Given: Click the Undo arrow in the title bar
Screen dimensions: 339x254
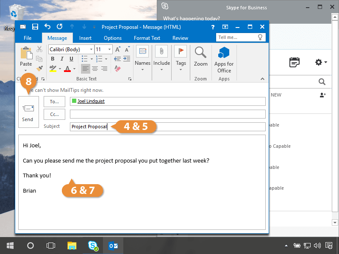Looking at the screenshot, I should point(47,27).
